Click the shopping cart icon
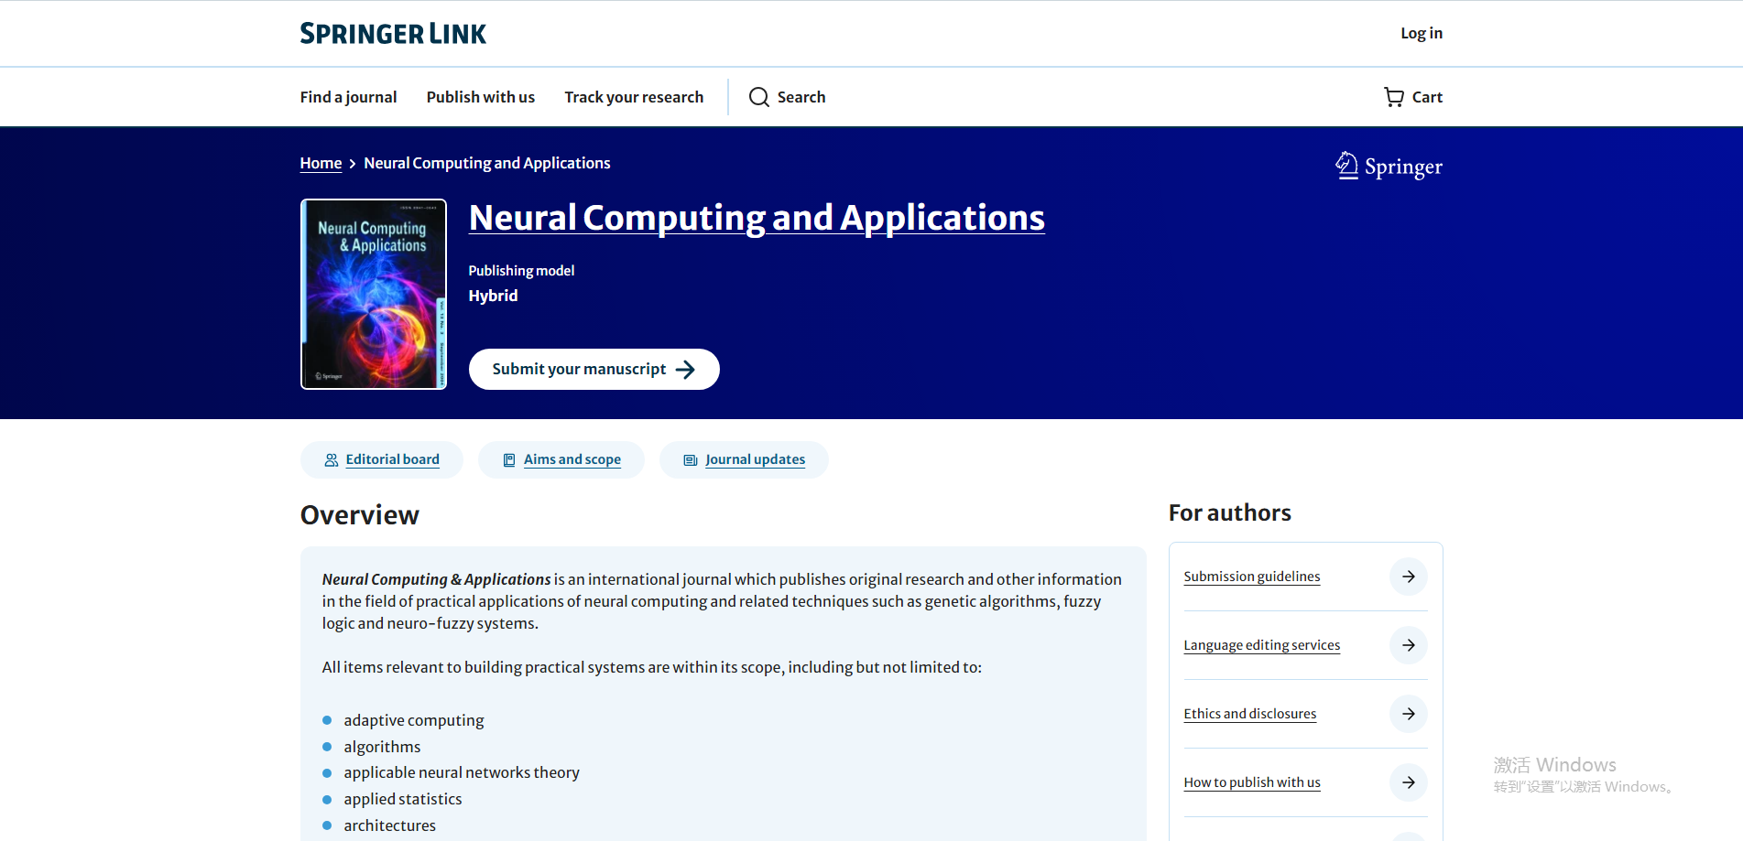 1394,97
